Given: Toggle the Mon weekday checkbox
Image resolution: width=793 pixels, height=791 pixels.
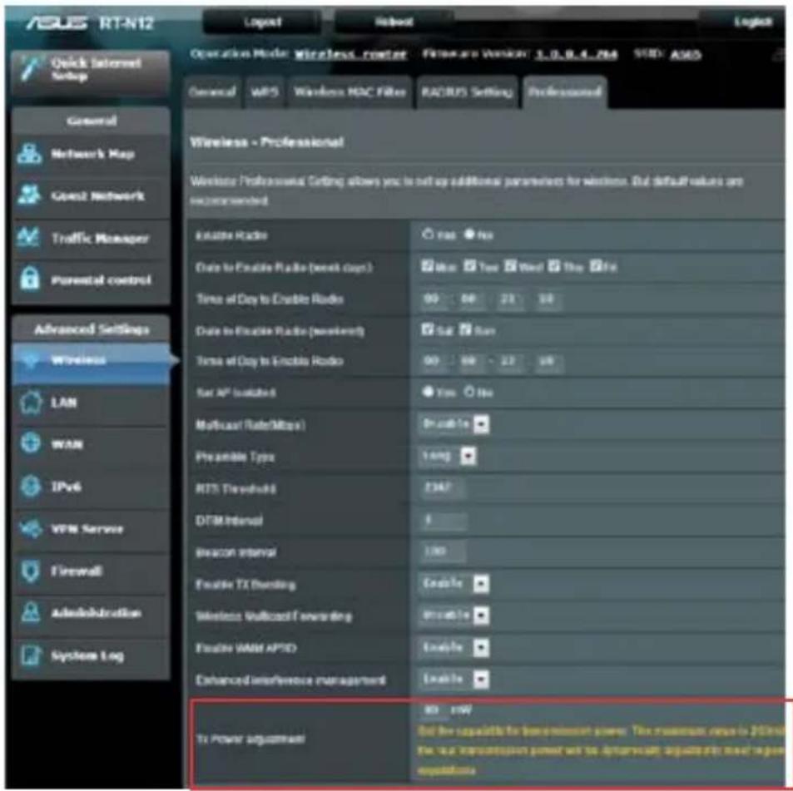Looking at the screenshot, I should 428,266.
